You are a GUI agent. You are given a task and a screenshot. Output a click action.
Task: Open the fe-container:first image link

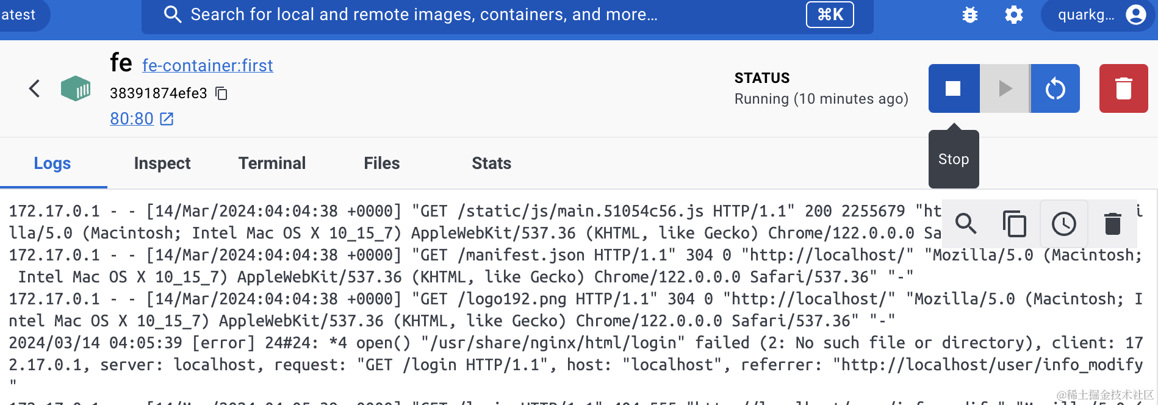click(x=207, y=66)
